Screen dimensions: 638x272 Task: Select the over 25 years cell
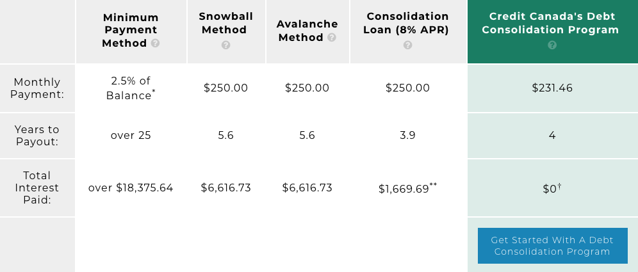(x=131, y=136)
